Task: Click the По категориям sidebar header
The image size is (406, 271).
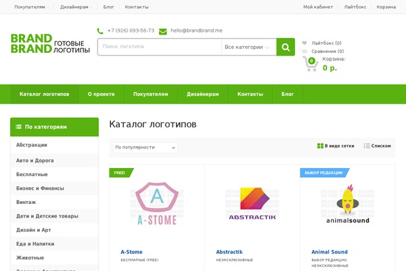Action: click(54, 127)
